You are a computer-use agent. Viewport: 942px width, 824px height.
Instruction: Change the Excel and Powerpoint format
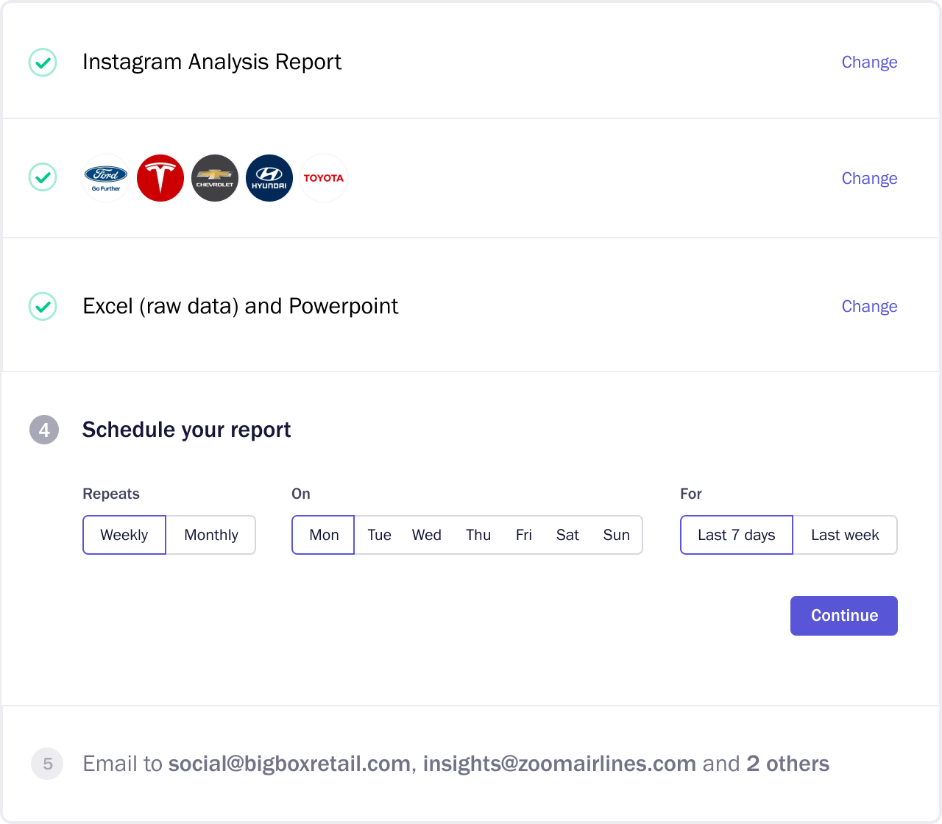pos(869,307)
